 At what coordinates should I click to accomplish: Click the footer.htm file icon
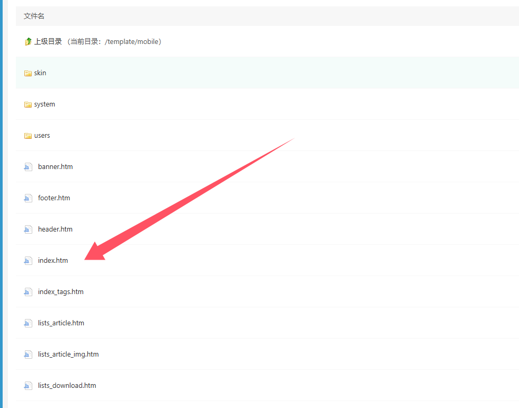(28, 198)
